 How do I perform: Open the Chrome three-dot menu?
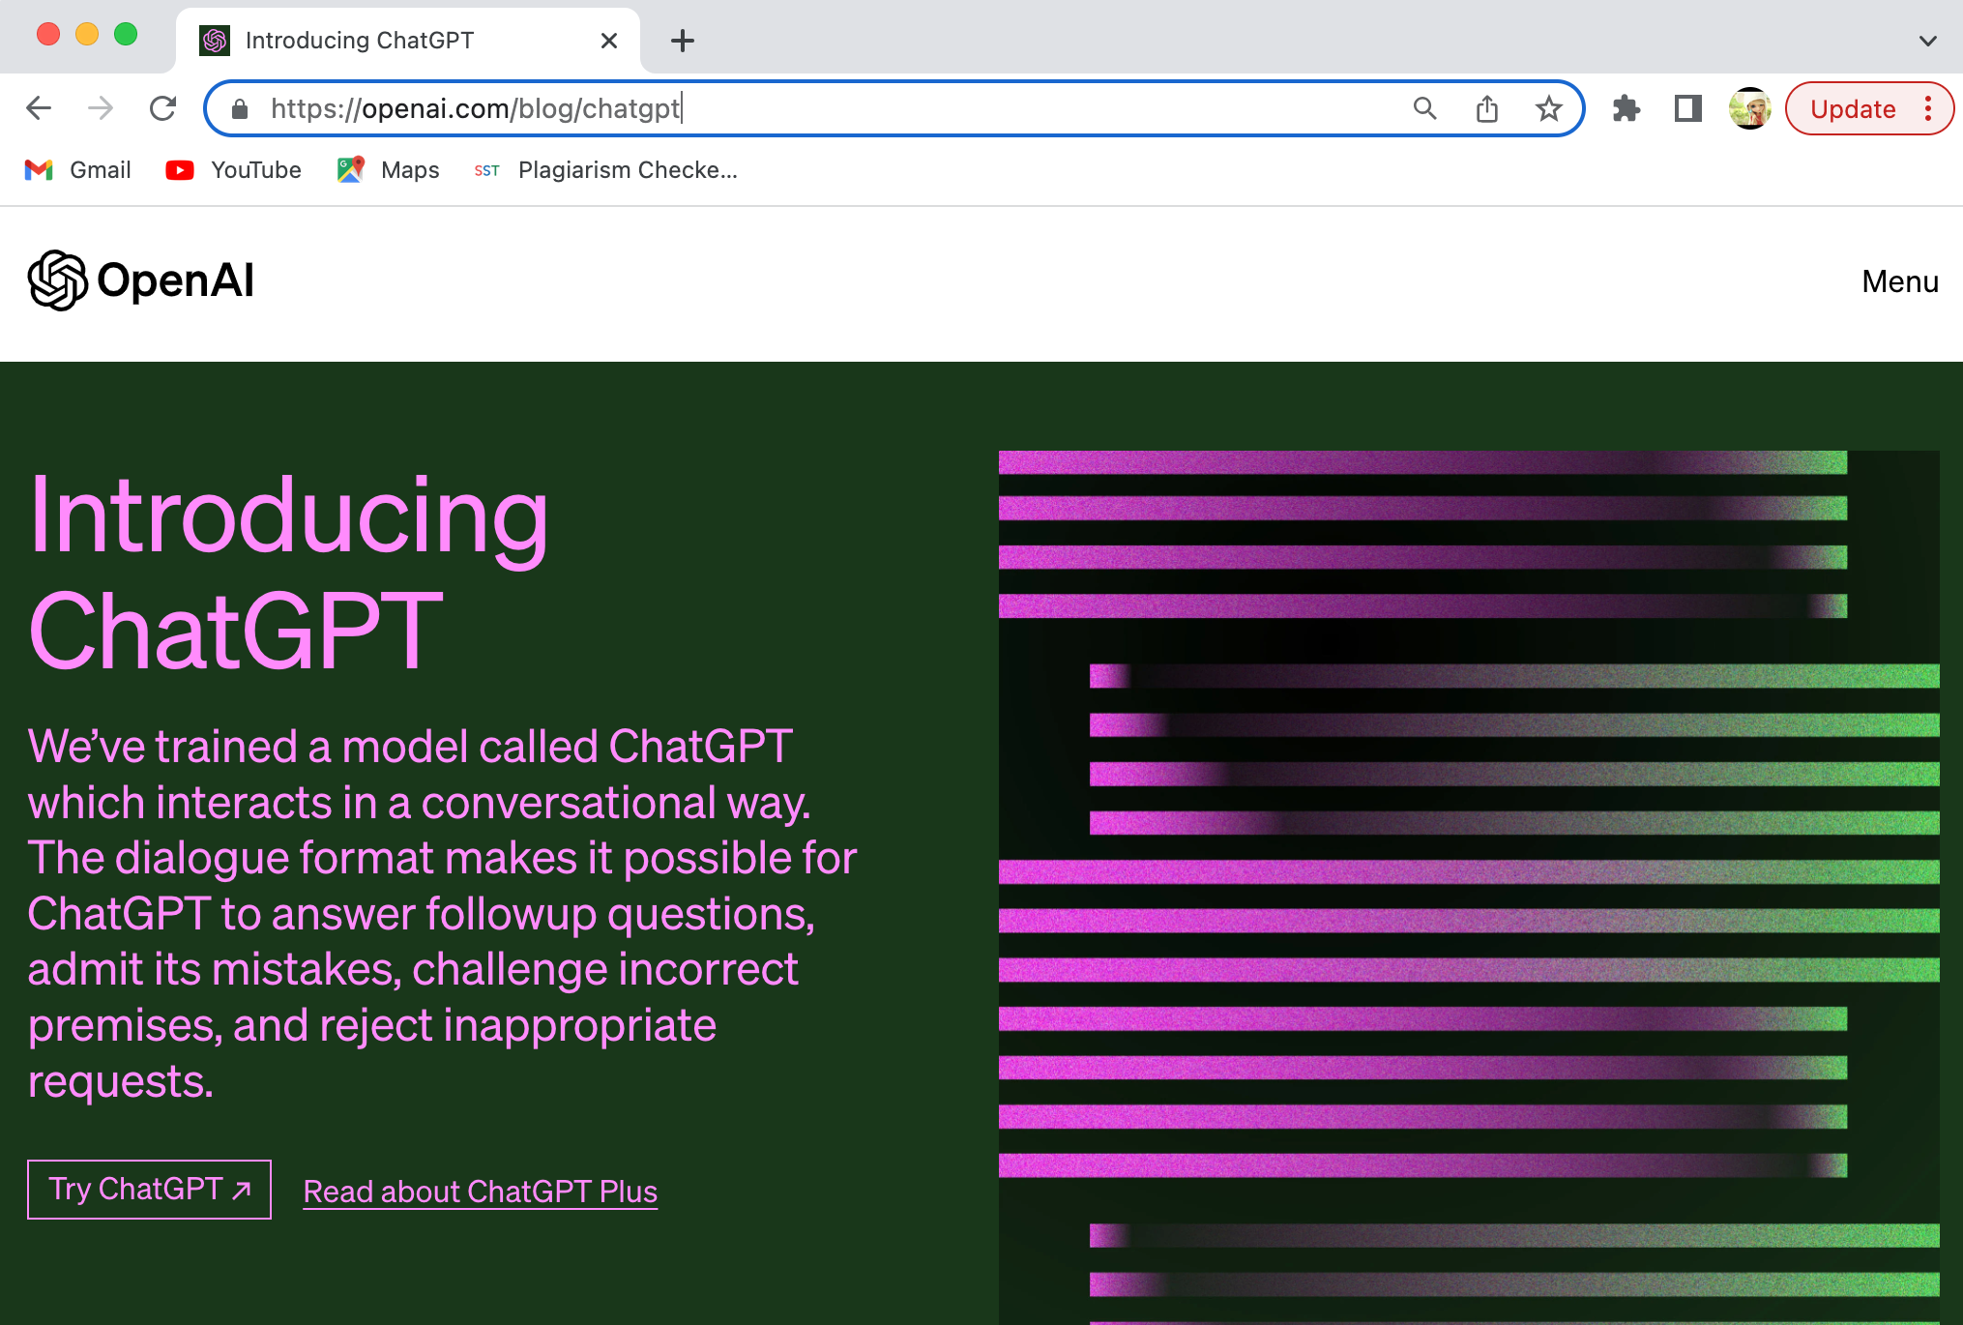pyautogui.click(x=1928, y=108)
